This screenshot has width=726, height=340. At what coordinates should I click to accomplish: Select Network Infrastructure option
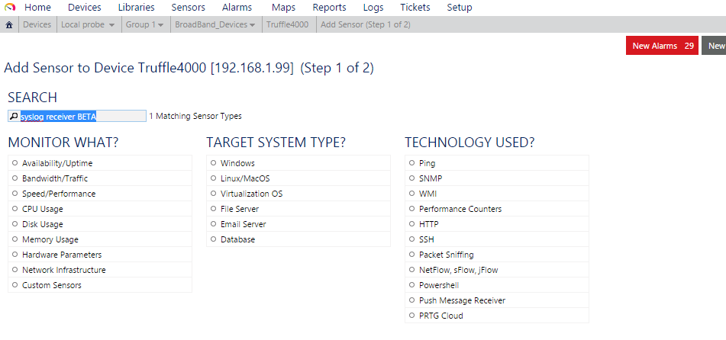pyautogui.click(x=100, y=270)
